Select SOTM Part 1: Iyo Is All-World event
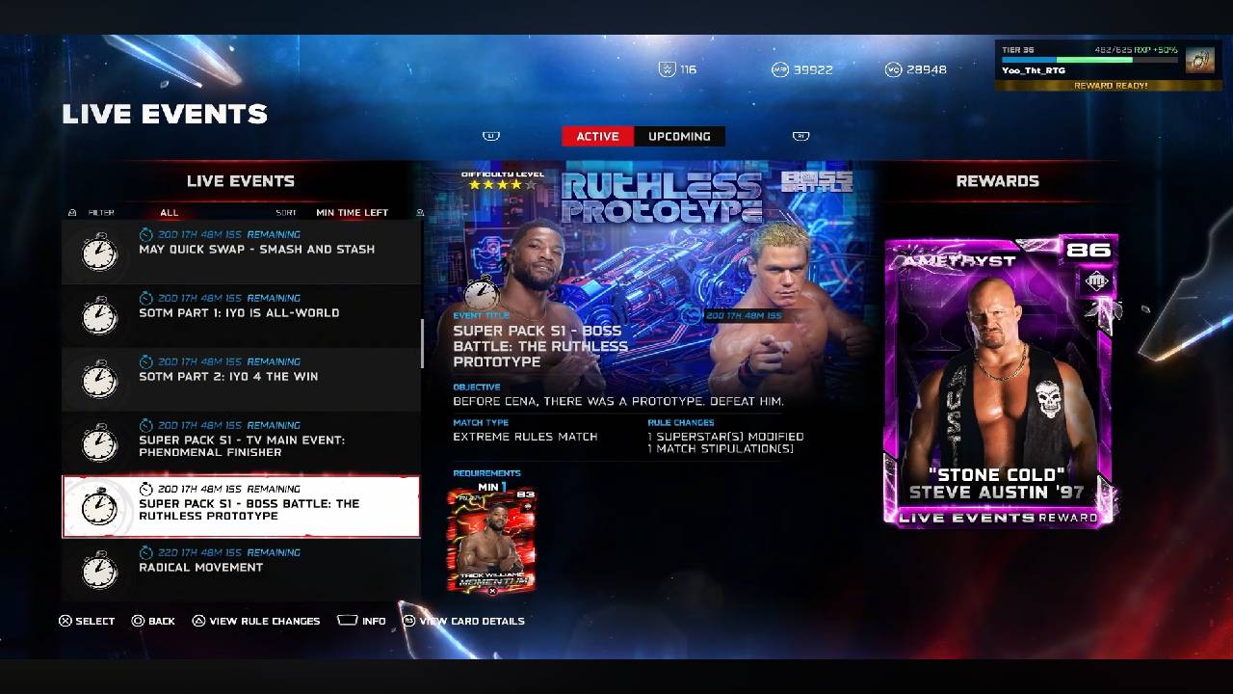 point(241,315)
